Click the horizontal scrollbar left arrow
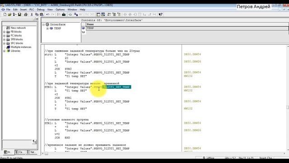Viewport: 289px width, 163px height. 43,153
